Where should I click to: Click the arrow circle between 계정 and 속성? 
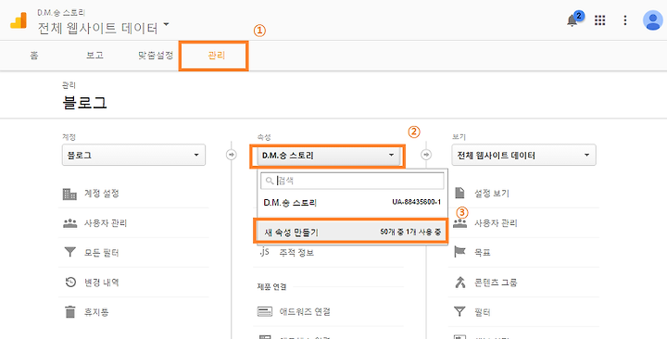click(x=231, y=155)
